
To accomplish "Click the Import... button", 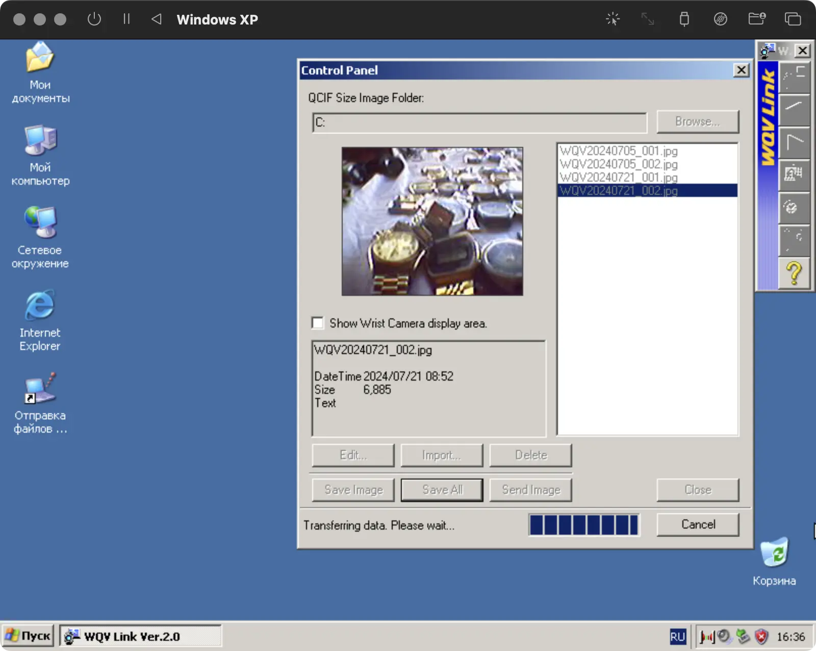I will point(442,455).
